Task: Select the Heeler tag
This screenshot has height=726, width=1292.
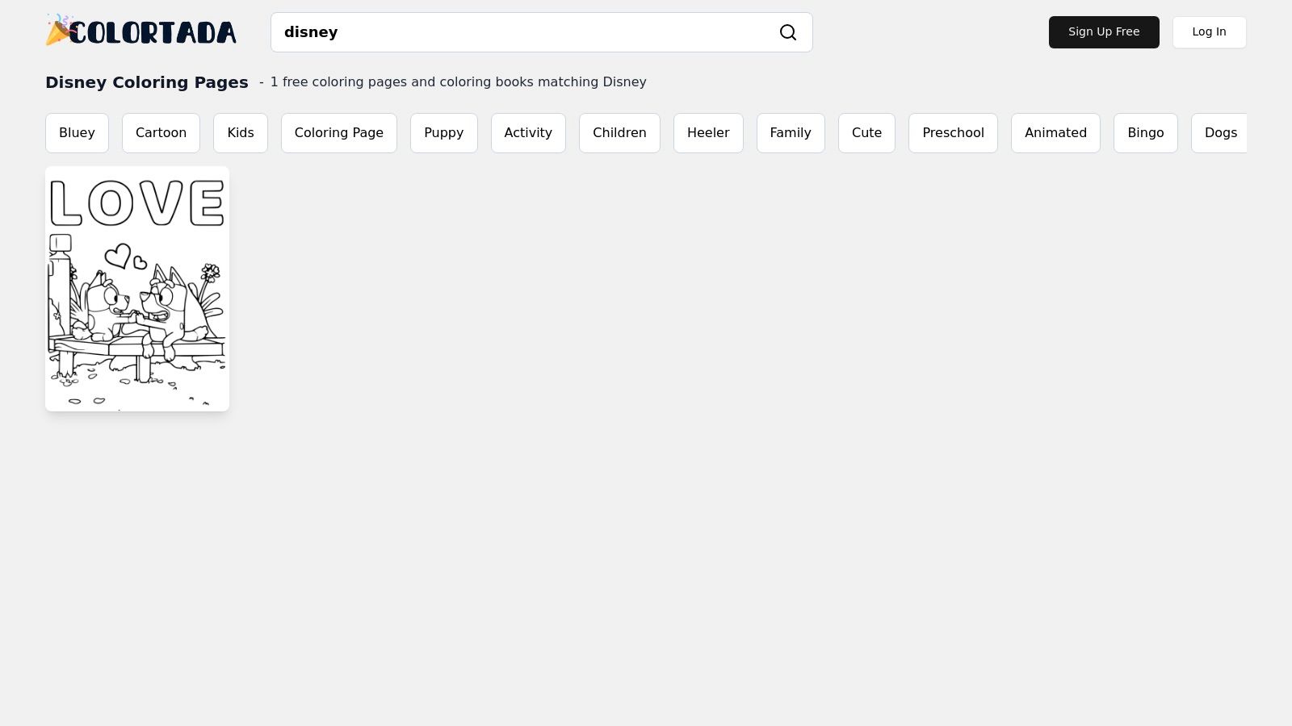Action: click(708, 133)
